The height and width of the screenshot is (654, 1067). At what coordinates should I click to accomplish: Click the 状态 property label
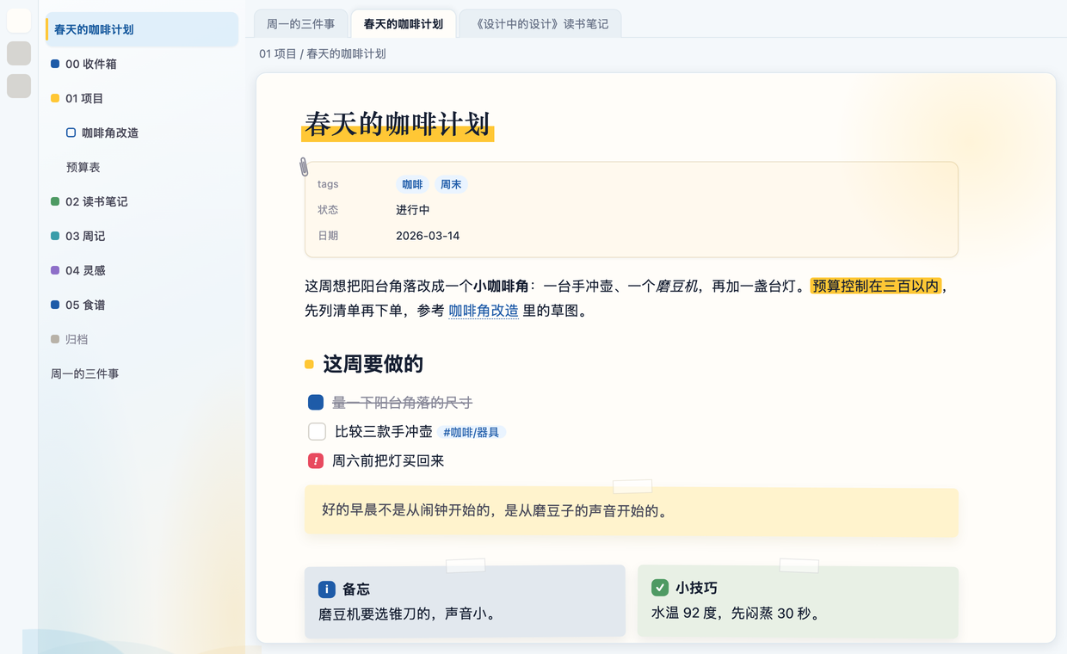[328, 210]
